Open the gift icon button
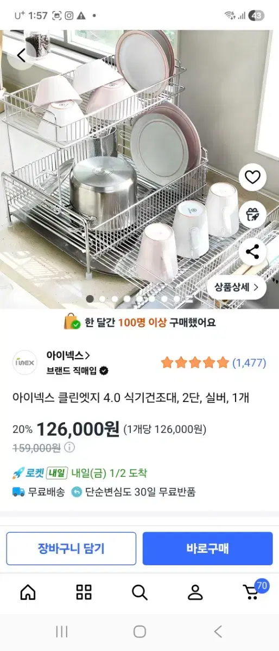Screen dimensions: 279x651 (x=252, y=214)
